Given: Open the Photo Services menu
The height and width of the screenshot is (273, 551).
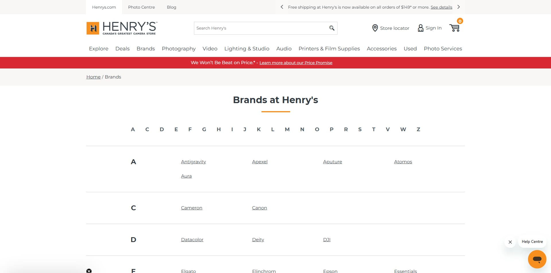Looking at the screenshot, I should [x=443, y=49].
